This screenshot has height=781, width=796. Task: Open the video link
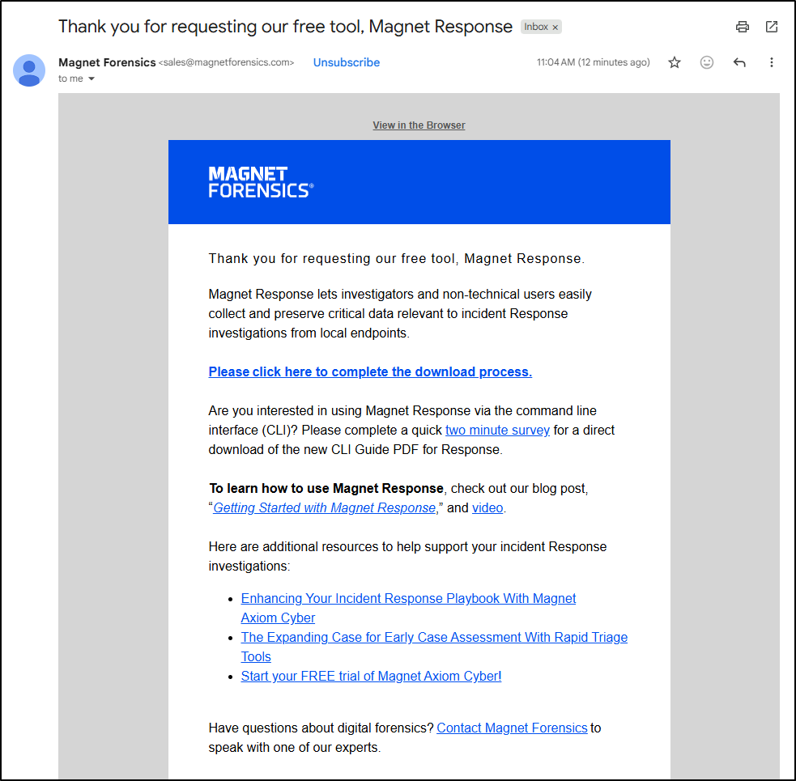487,508
